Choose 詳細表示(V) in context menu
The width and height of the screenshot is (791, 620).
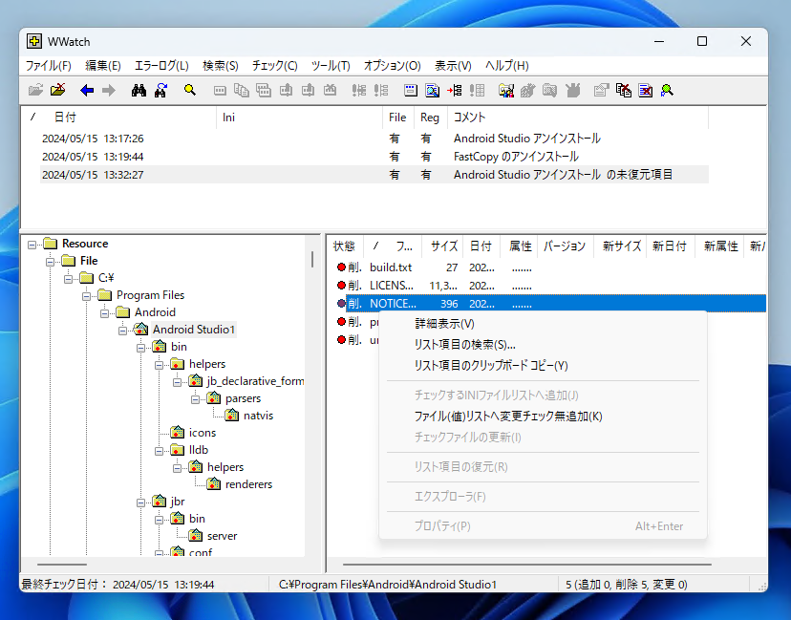point(543,324)
